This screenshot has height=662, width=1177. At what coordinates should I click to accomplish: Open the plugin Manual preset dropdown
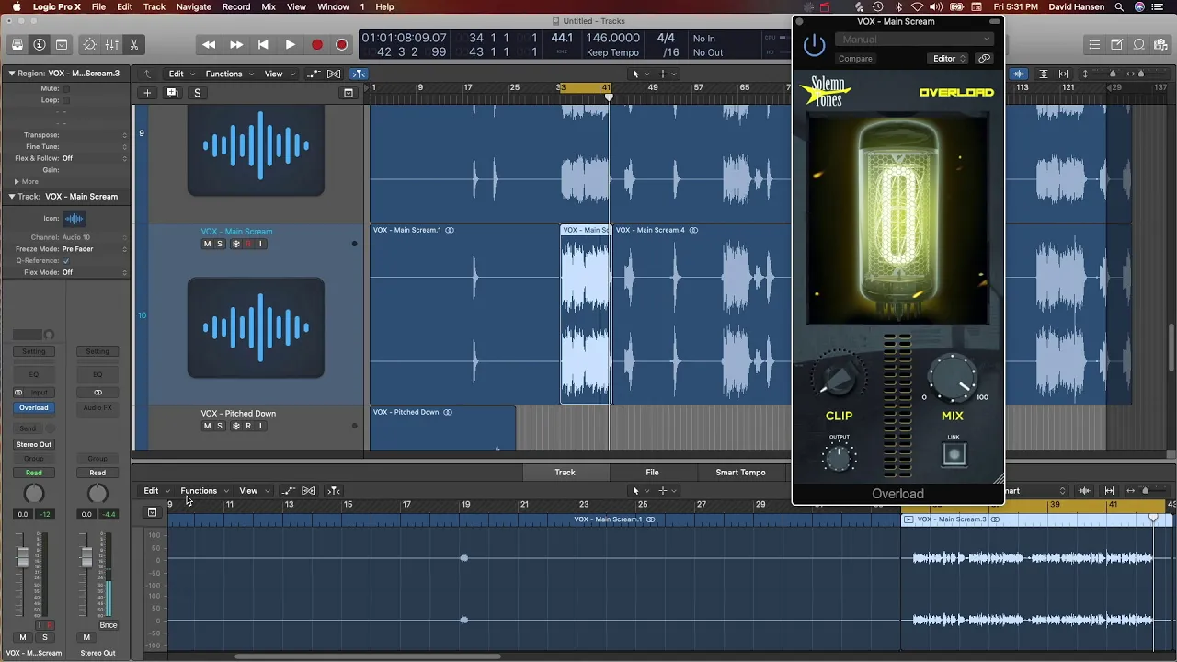914,40
